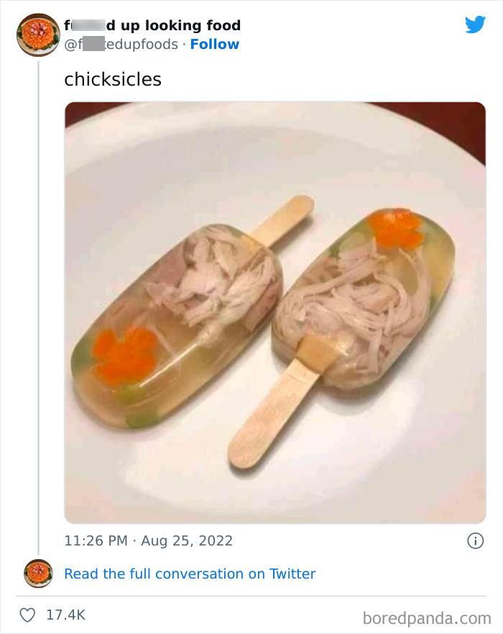The width and height of the screenshot is (503, 634).
Task: Open the tweet info circle icon
Action: tap(475, 540)
